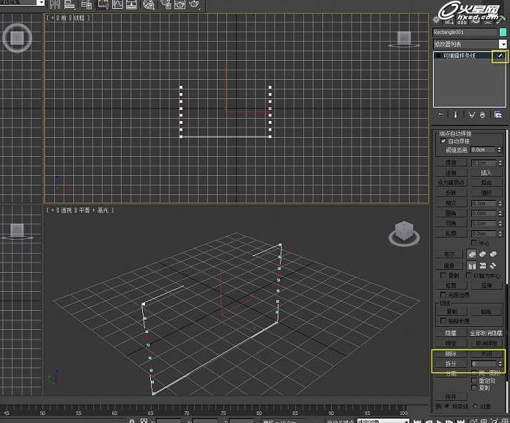Enable the 无限边界 checkbox
Viewport: 510px width, 423px height.
click(x=443, y=295)
